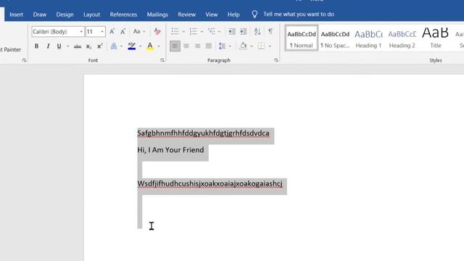Decrease the paragraph indent
Image resolution: width=464 pixels, height=261 pixels.
coord(231,31)
